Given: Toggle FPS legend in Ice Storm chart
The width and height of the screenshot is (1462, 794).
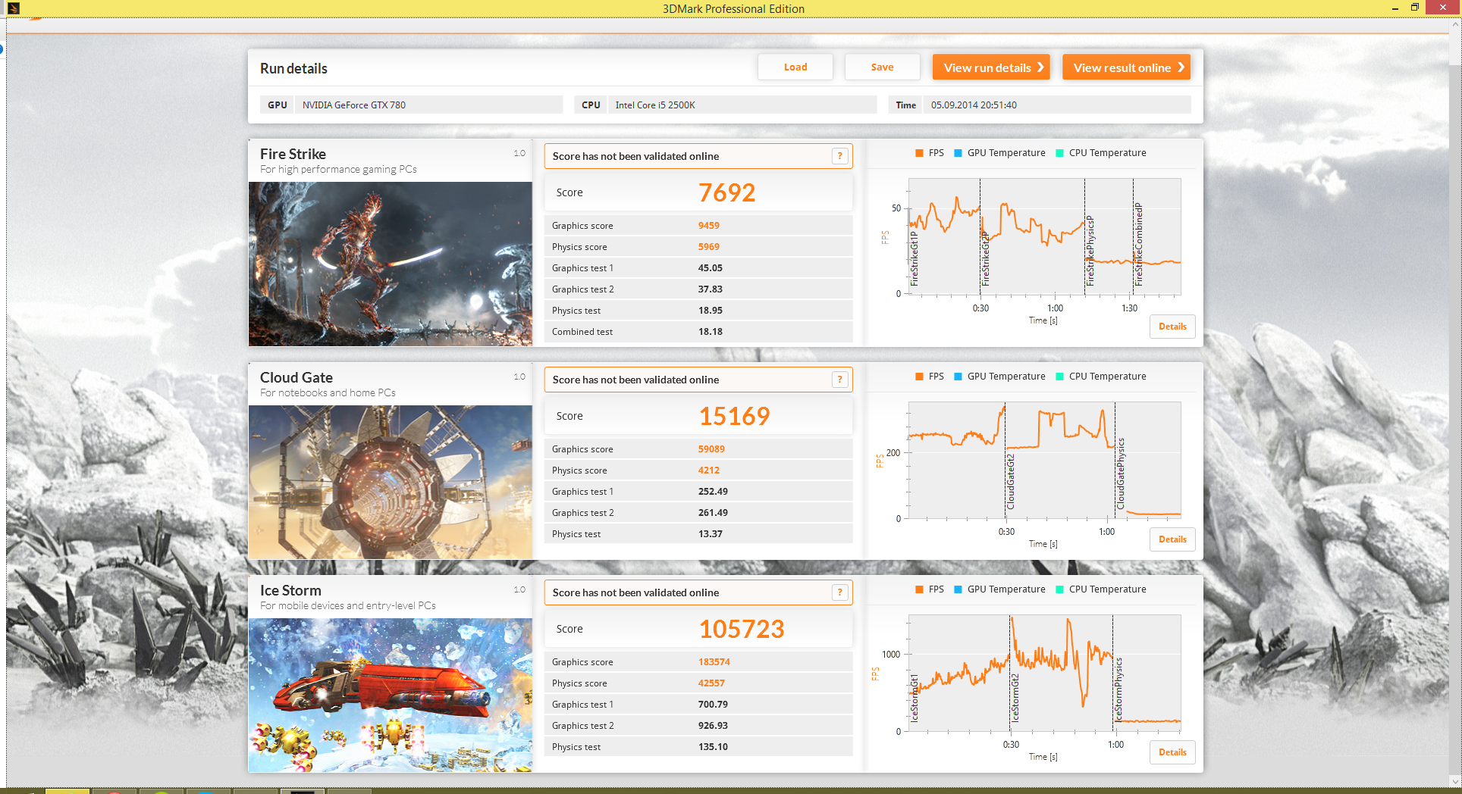Looking at the screenshot, I should (x=930, y=589).
